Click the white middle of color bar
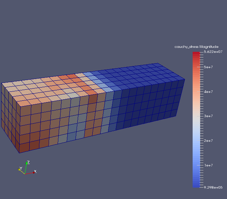 click(x=196, y=116)
